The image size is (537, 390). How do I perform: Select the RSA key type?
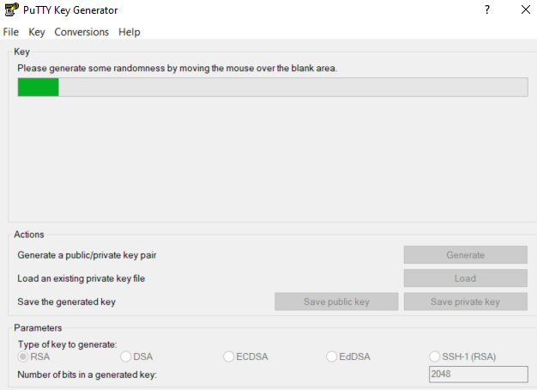pyautogui.click(x=23, y=356)
